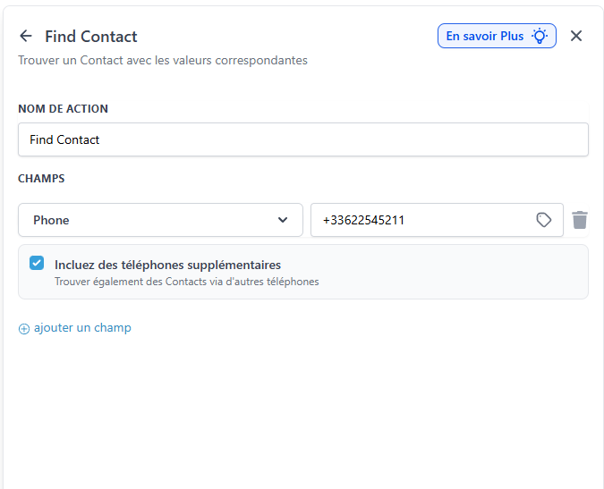This screenshot has width=604, height=489.
Task: Click the CHAMPS section label
Action: (41, 179)
